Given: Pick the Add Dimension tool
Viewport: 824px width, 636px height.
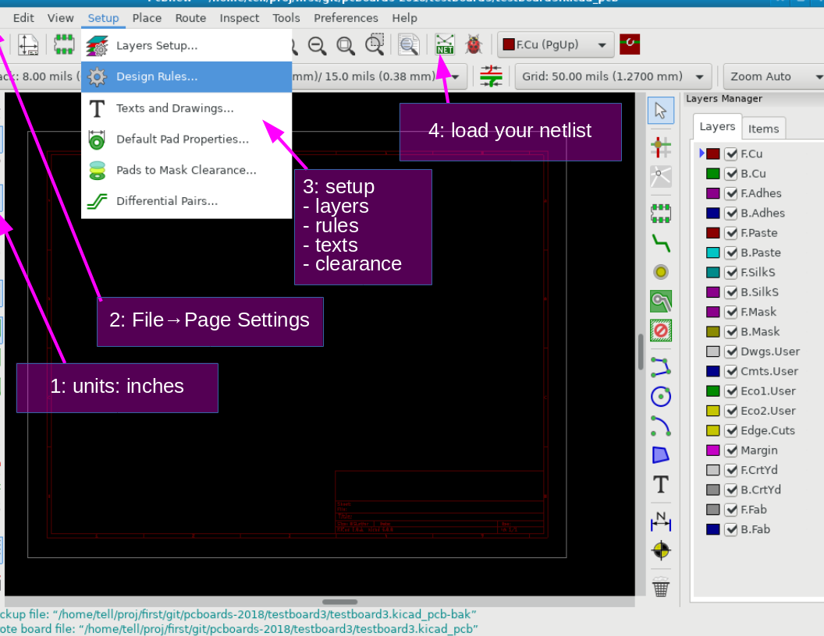Looking at the screenshot, I should point(661,521).
